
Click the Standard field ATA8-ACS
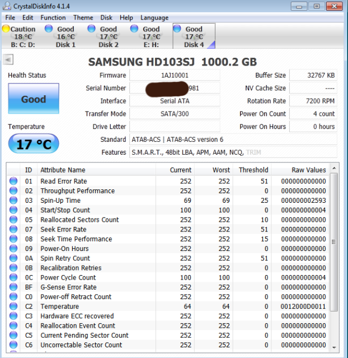pos(233,140)
